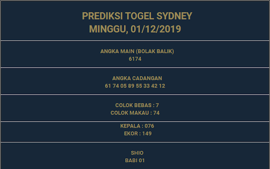Click number 42 in the cadangan row
Viewport: 270px width, 169px height.
click(154, 86)
